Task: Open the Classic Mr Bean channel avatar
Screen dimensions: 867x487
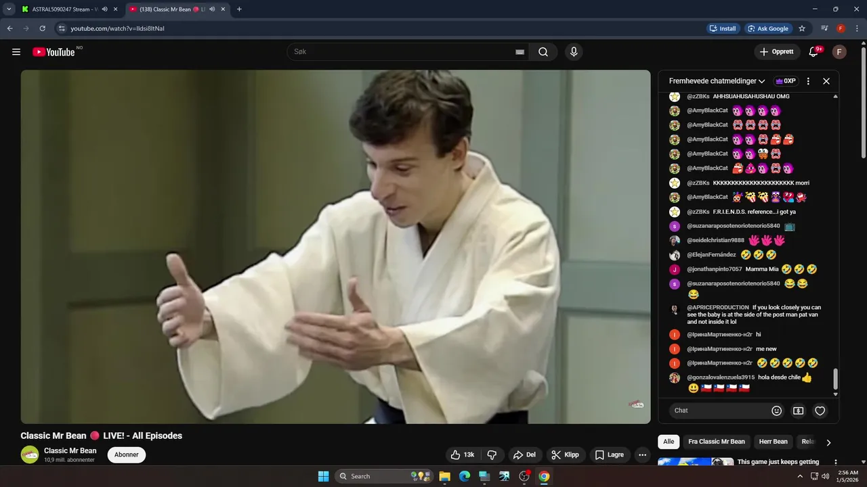Action: pos(30,455)
